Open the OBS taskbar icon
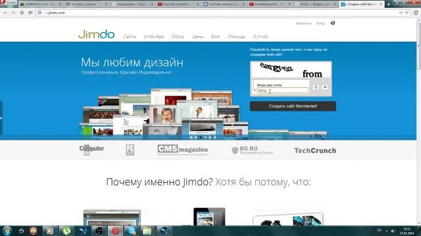This screenshot has height=236, width=421. (99, 231)
